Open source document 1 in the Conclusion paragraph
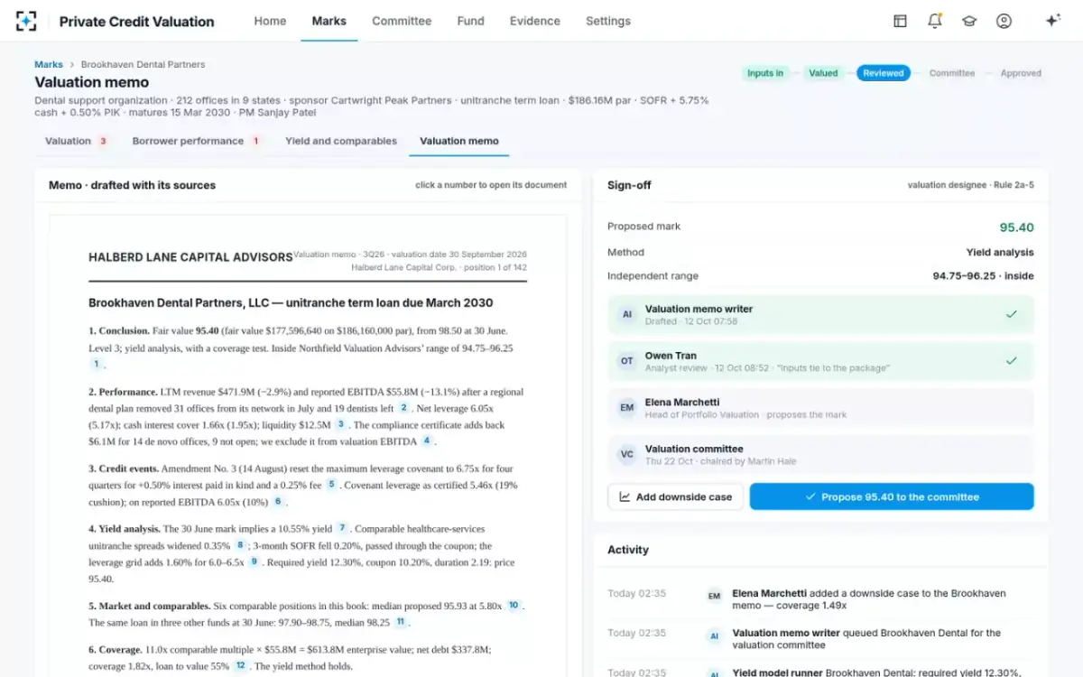Image resolution: width=1083 pixels, height=677 pixels. coord(96,364)
